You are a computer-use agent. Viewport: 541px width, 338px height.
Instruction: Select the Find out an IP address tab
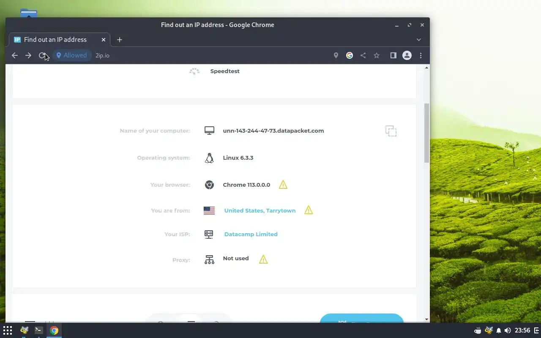tap(59, 40)
